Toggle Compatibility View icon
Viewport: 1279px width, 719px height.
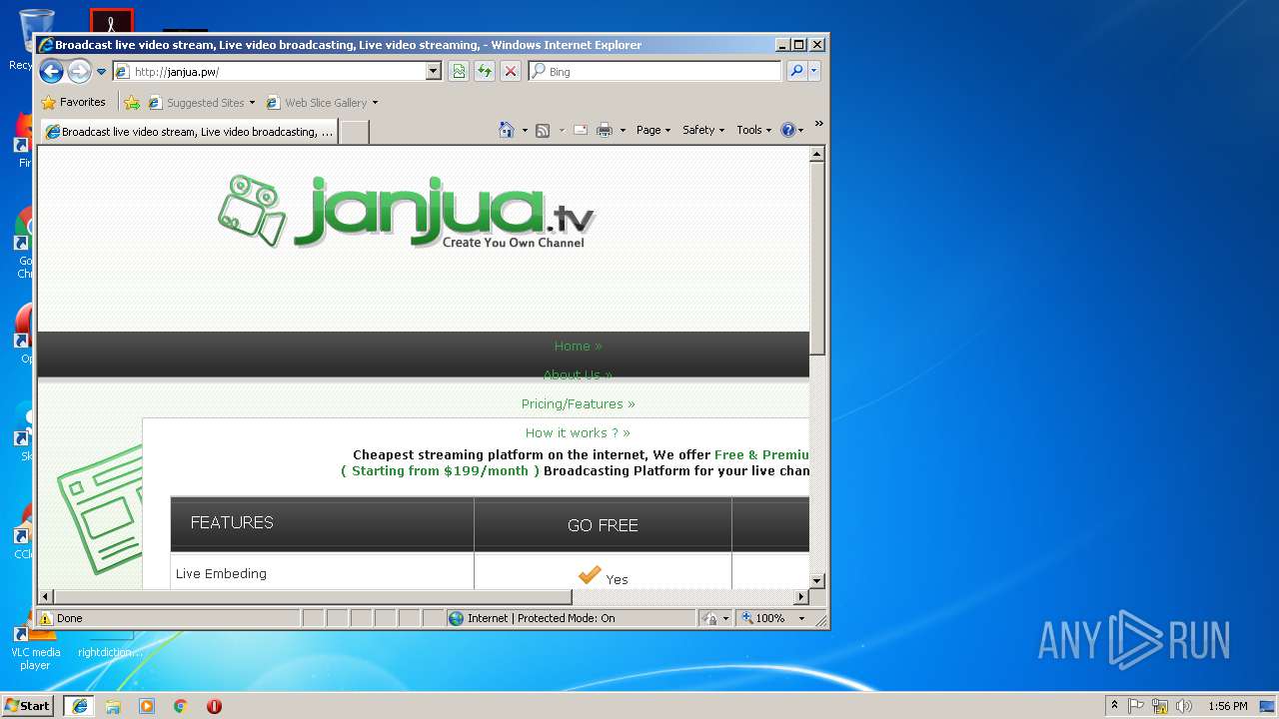[459, 71]
